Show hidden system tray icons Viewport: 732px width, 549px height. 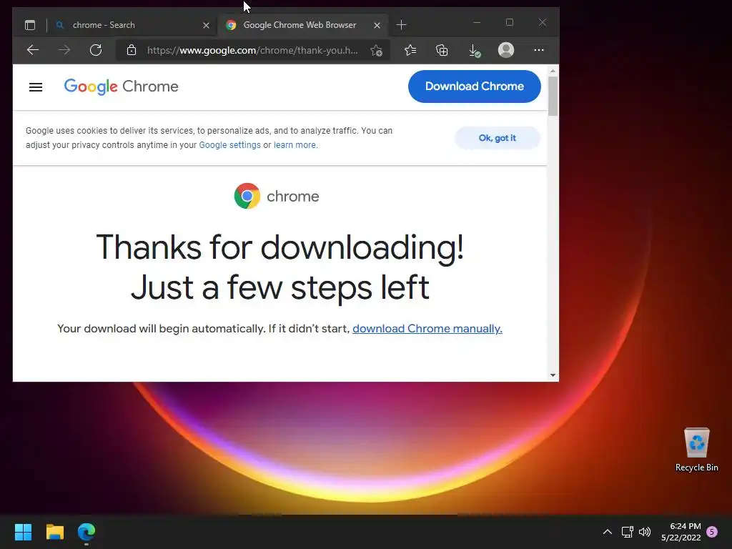608,532
